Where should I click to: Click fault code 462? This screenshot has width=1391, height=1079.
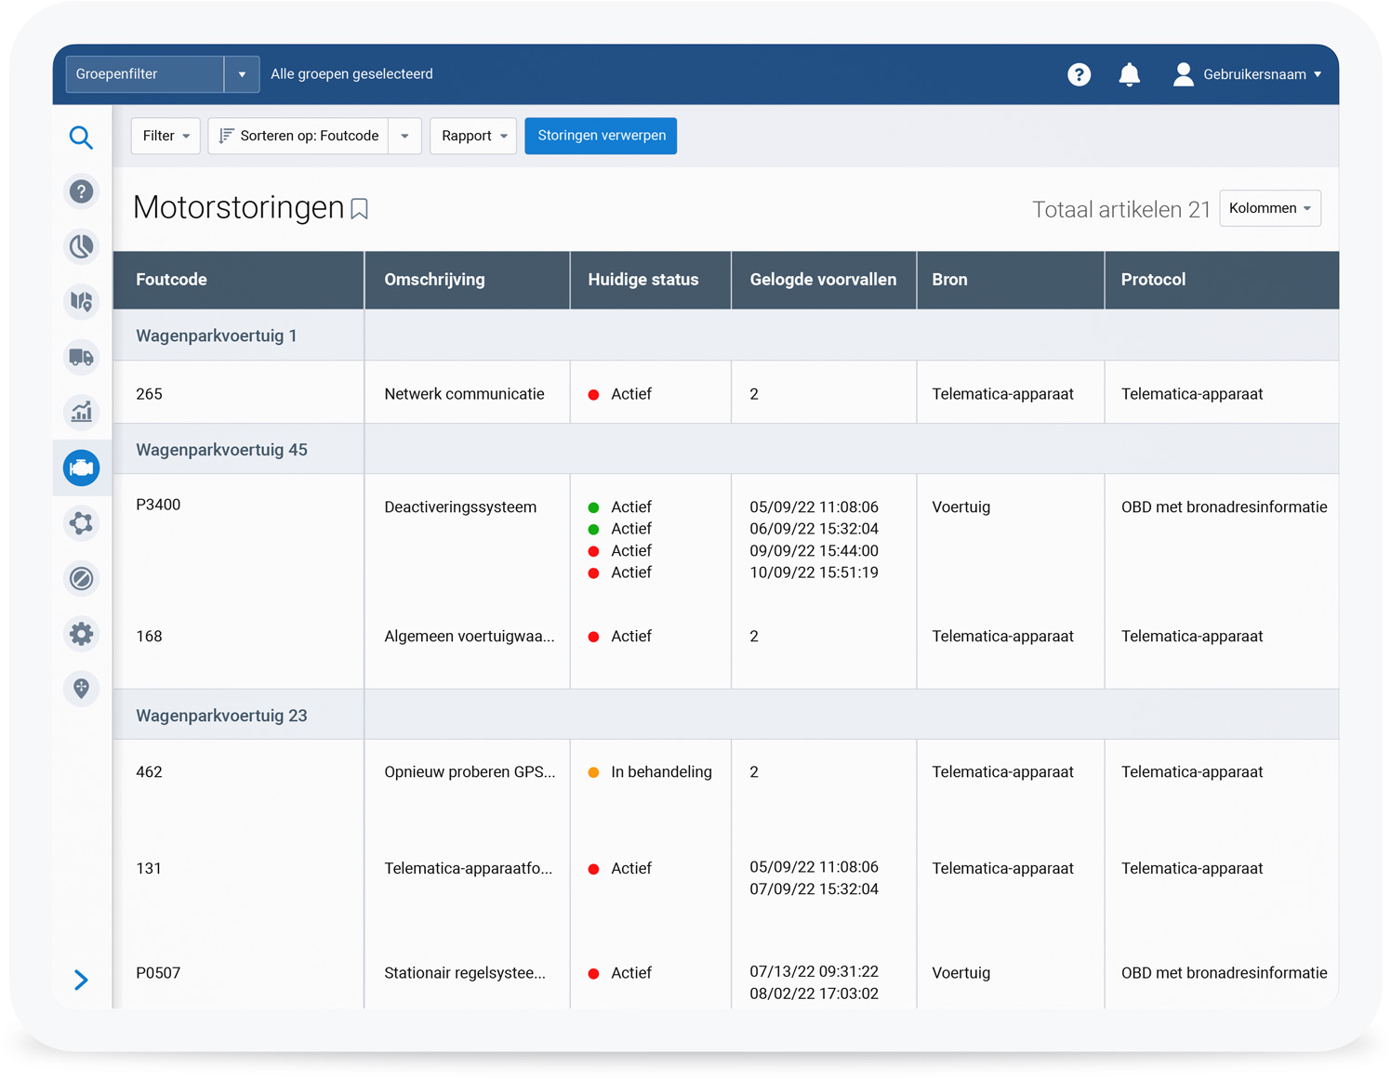point(149,772)
